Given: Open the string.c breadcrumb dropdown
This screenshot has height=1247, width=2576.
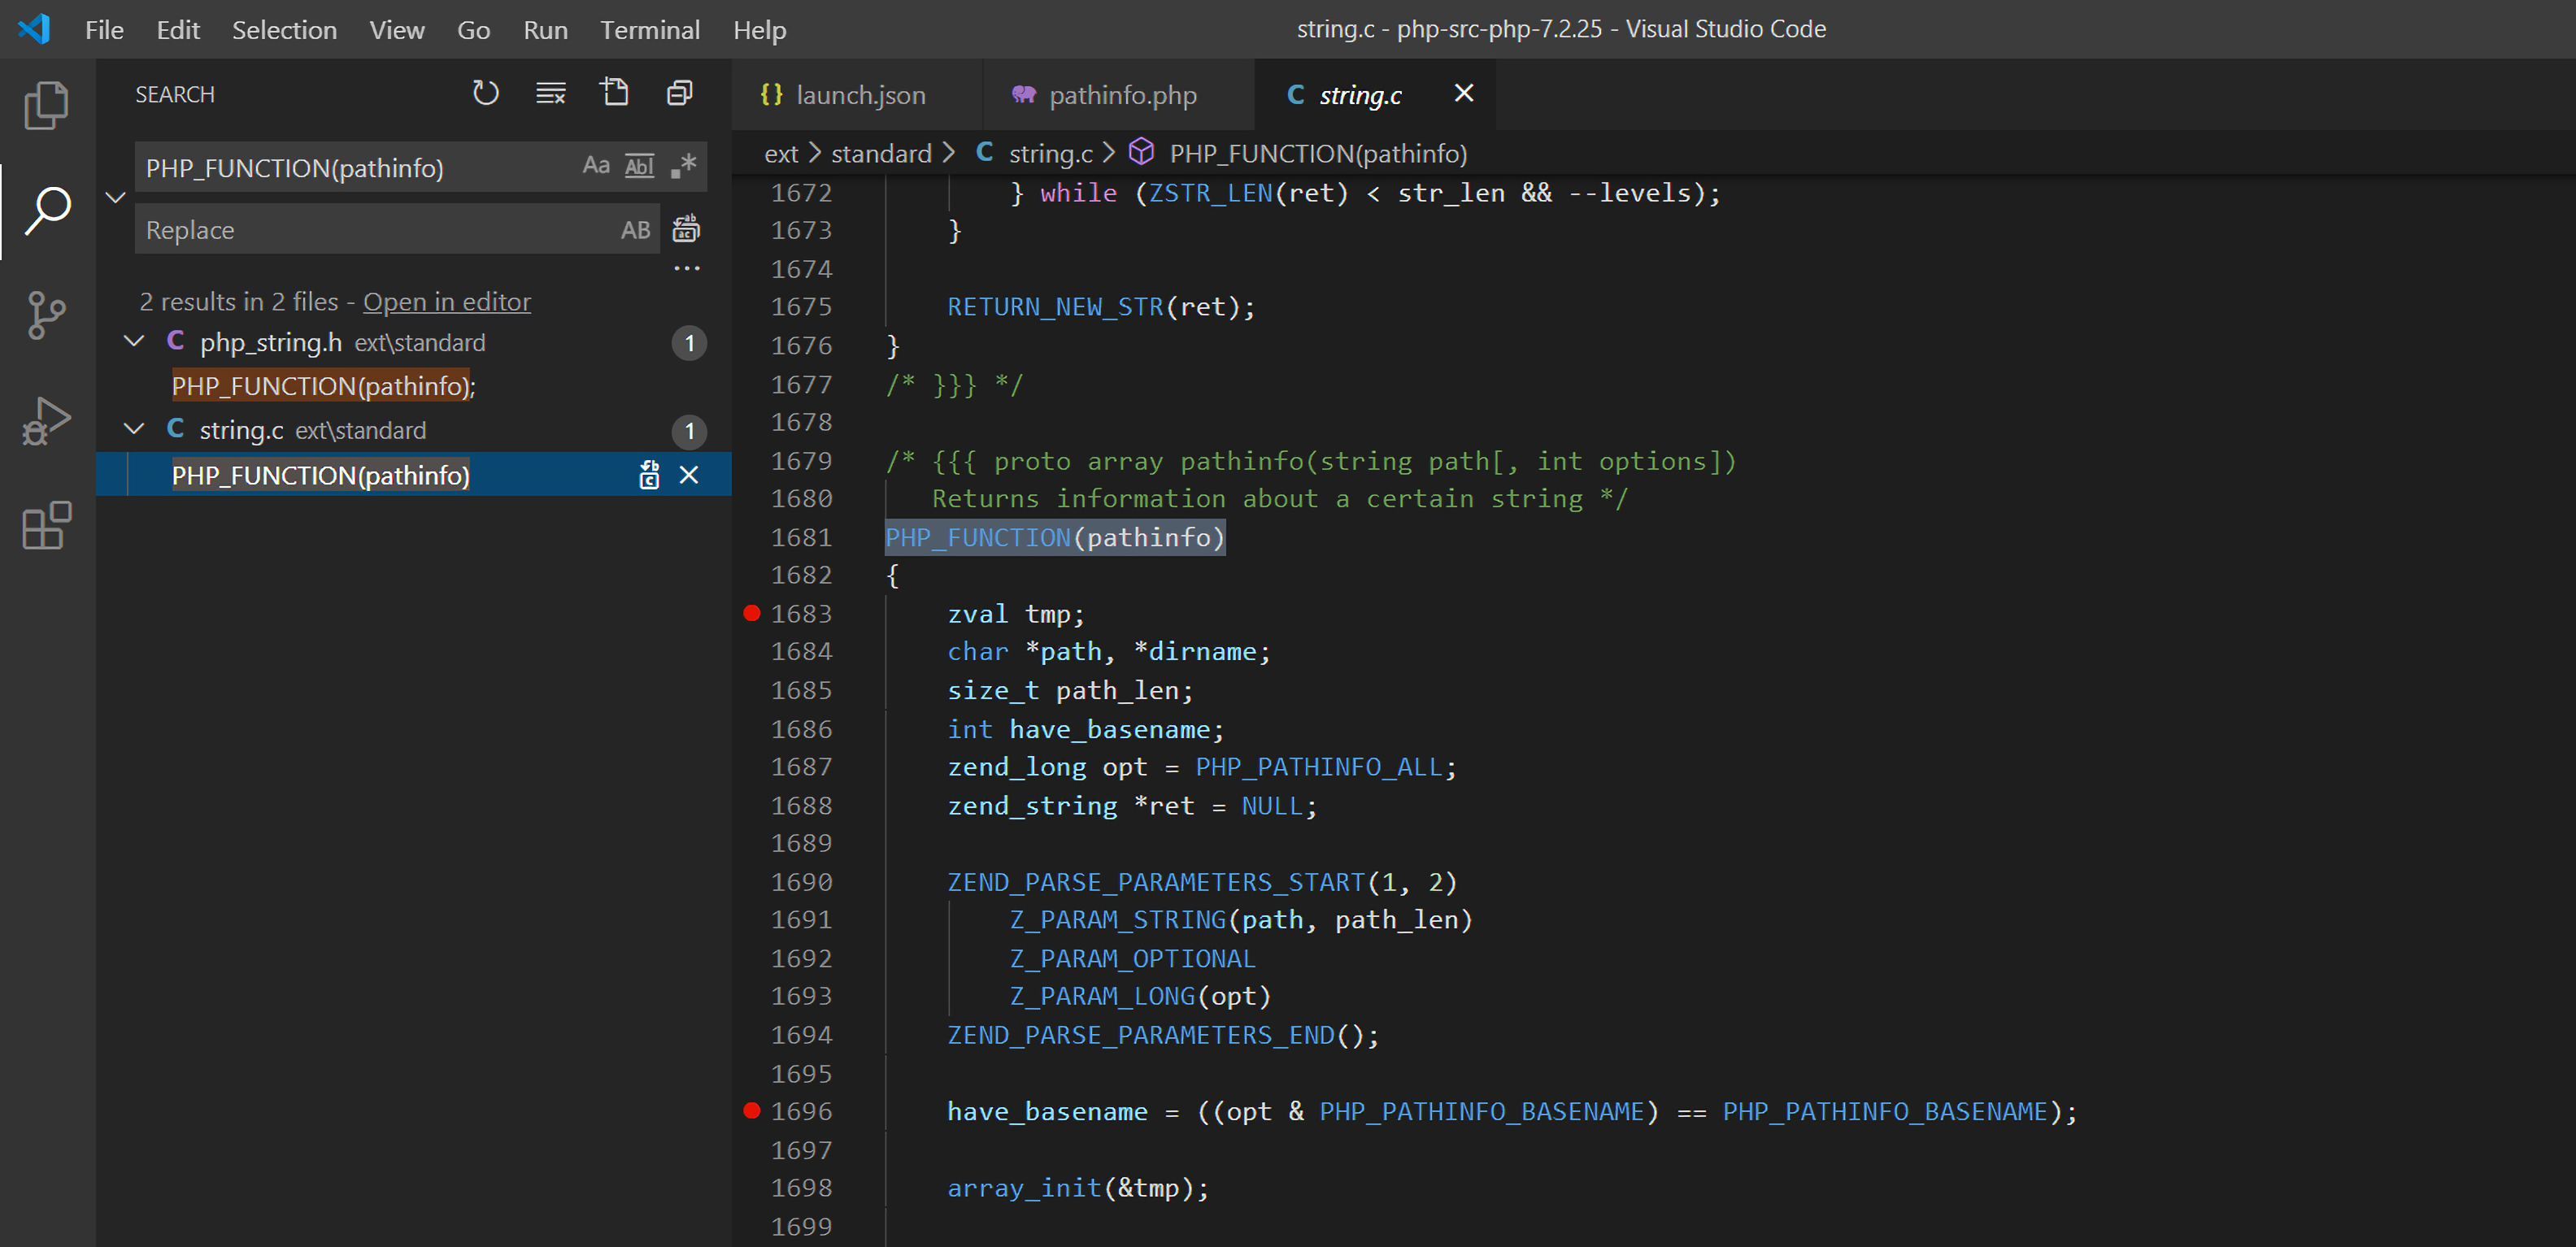Looking at the screenshot, I should pyautogui.click(x=1050, y=153).
